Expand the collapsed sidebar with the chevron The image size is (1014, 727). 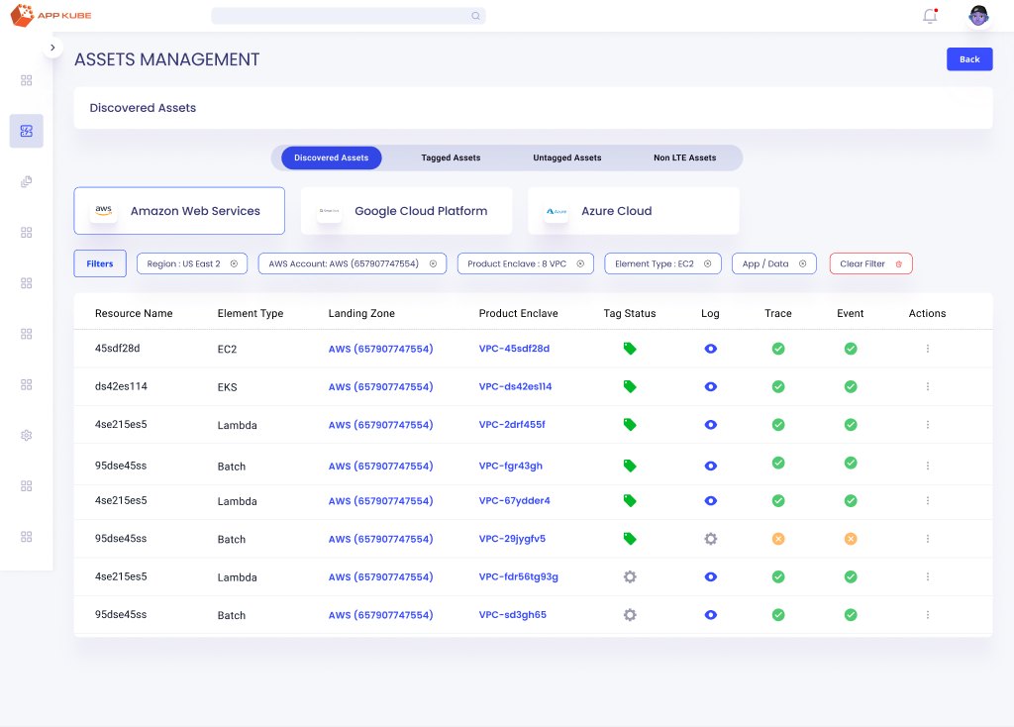tap(53, 48)
